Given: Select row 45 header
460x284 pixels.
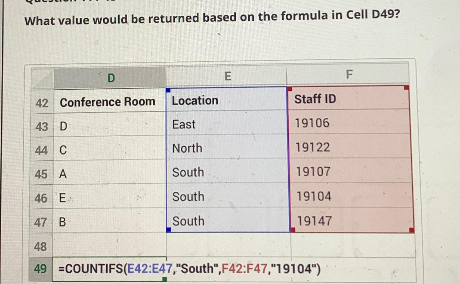Looking at the screenshot, I should 41,174.
